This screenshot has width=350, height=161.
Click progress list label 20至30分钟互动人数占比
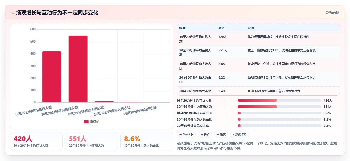coord(194,120)
